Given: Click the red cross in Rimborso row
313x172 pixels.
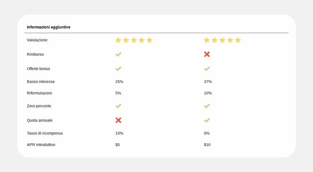Looking at the screenshot, I should point(207,54).
